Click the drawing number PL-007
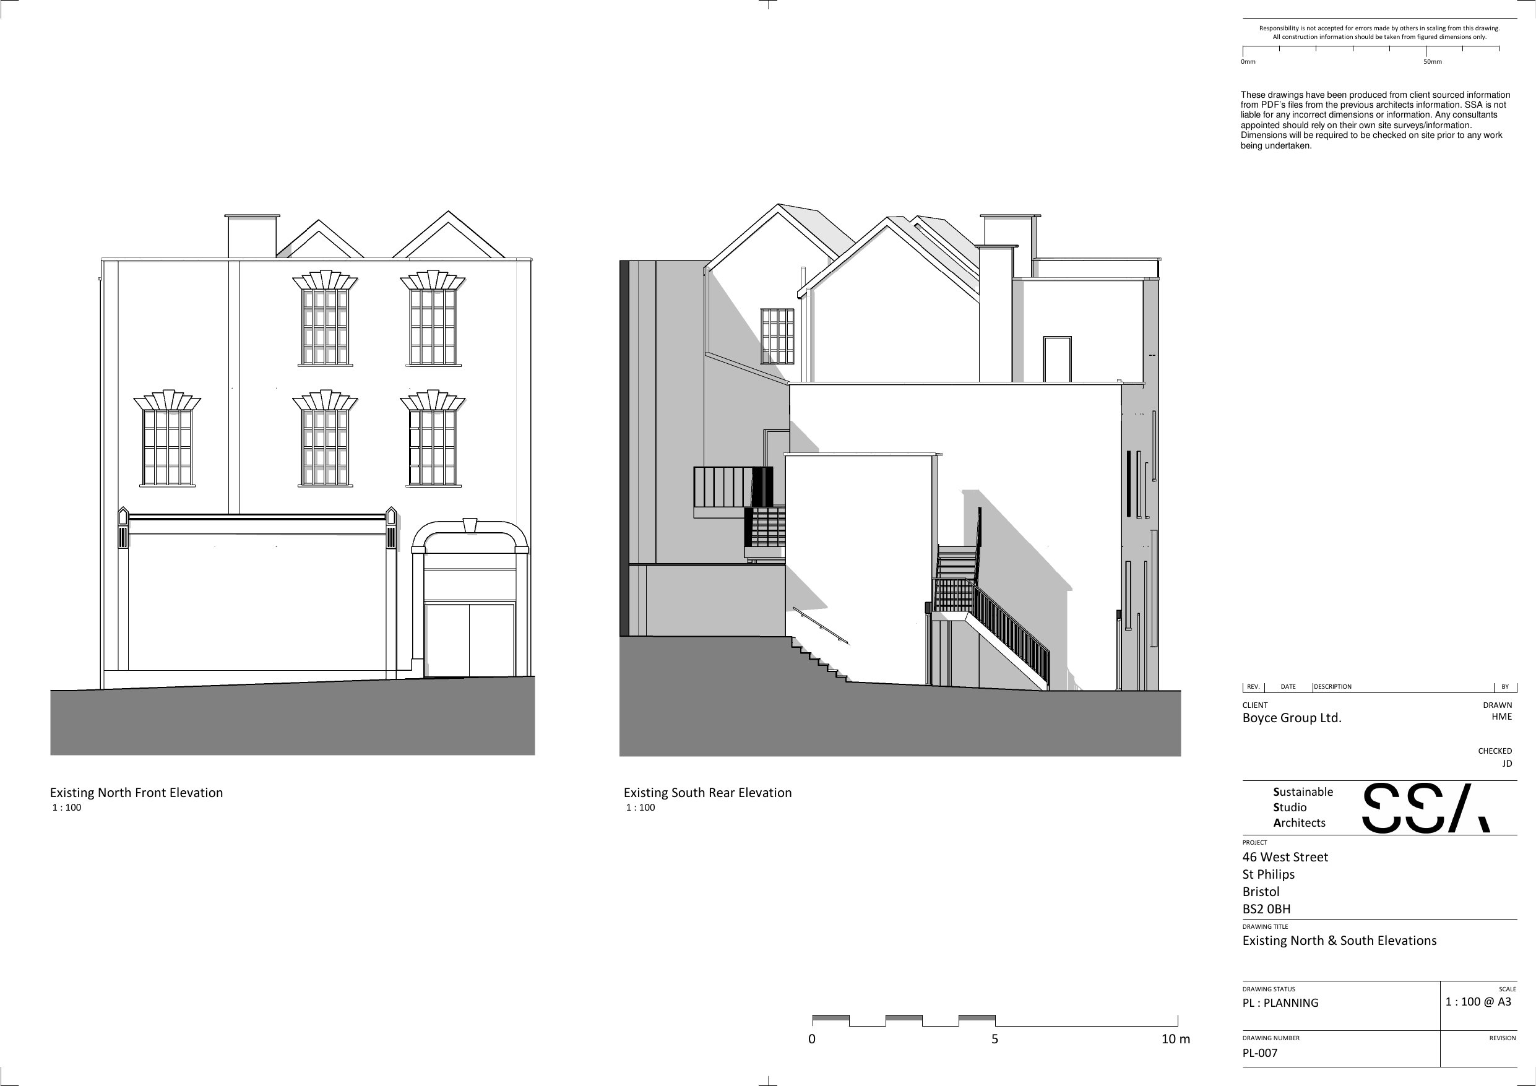This screenshot has height=1086, width=1536. tap(1260, 1053)
